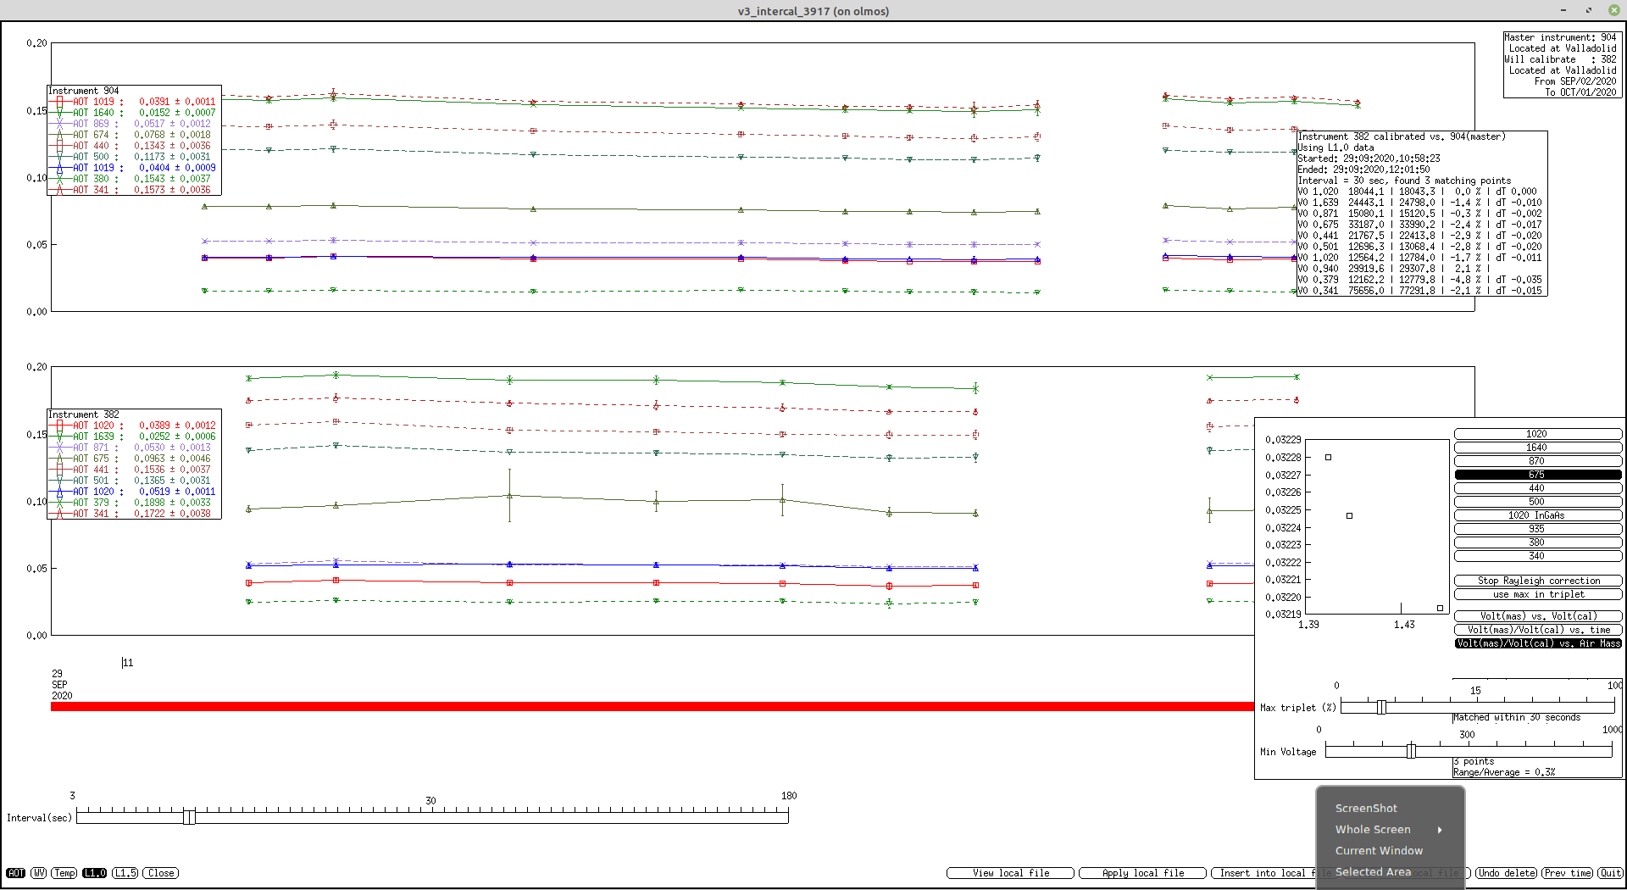Click the 11 hour tick label on timeline
Image resolution: width=1627 pixels, height=890 pixels.
[128, 663]
